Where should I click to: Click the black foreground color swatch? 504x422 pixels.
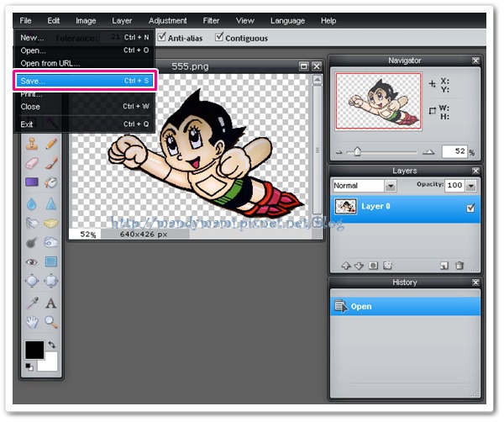pyautogui.click(x=34, y=350)
